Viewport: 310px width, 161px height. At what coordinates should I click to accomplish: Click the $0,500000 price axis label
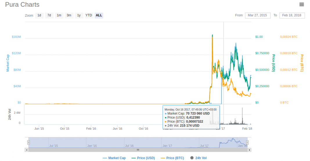(x=262, y=70)
